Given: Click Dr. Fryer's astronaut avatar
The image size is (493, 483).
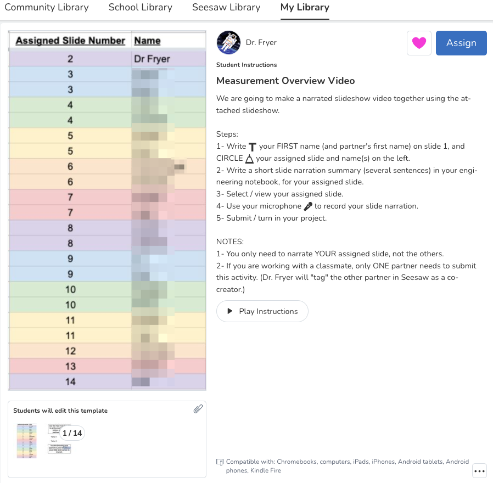Looking at the screenshot, I should (228, 42).
